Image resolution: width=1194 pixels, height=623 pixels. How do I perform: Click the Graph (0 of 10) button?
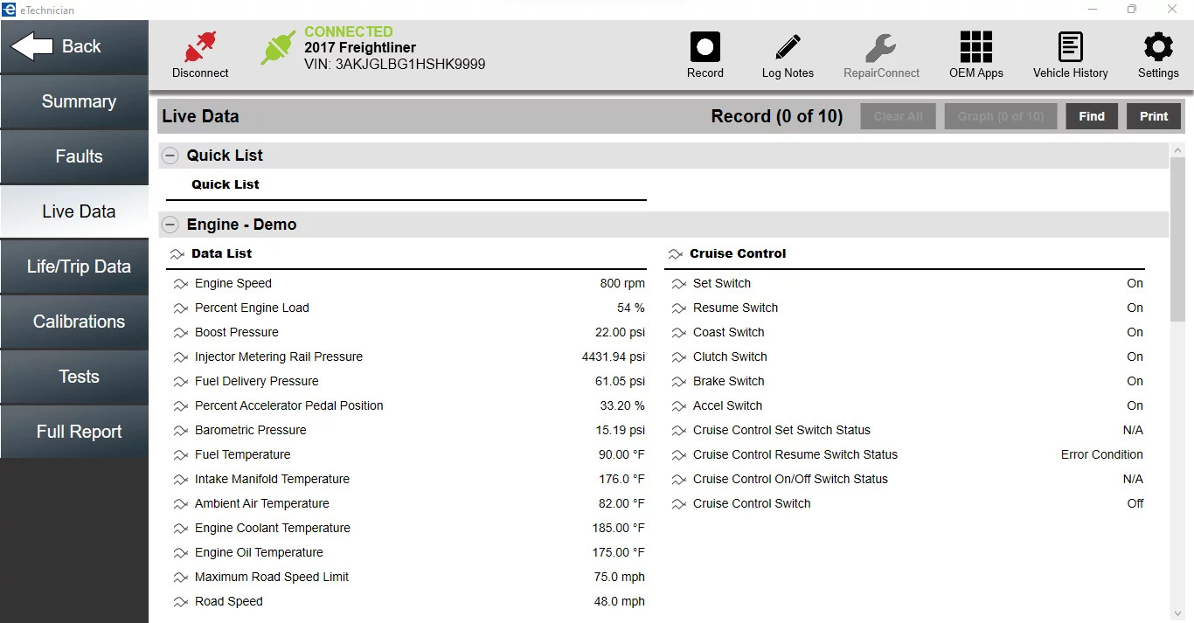tap(1001, 116)
